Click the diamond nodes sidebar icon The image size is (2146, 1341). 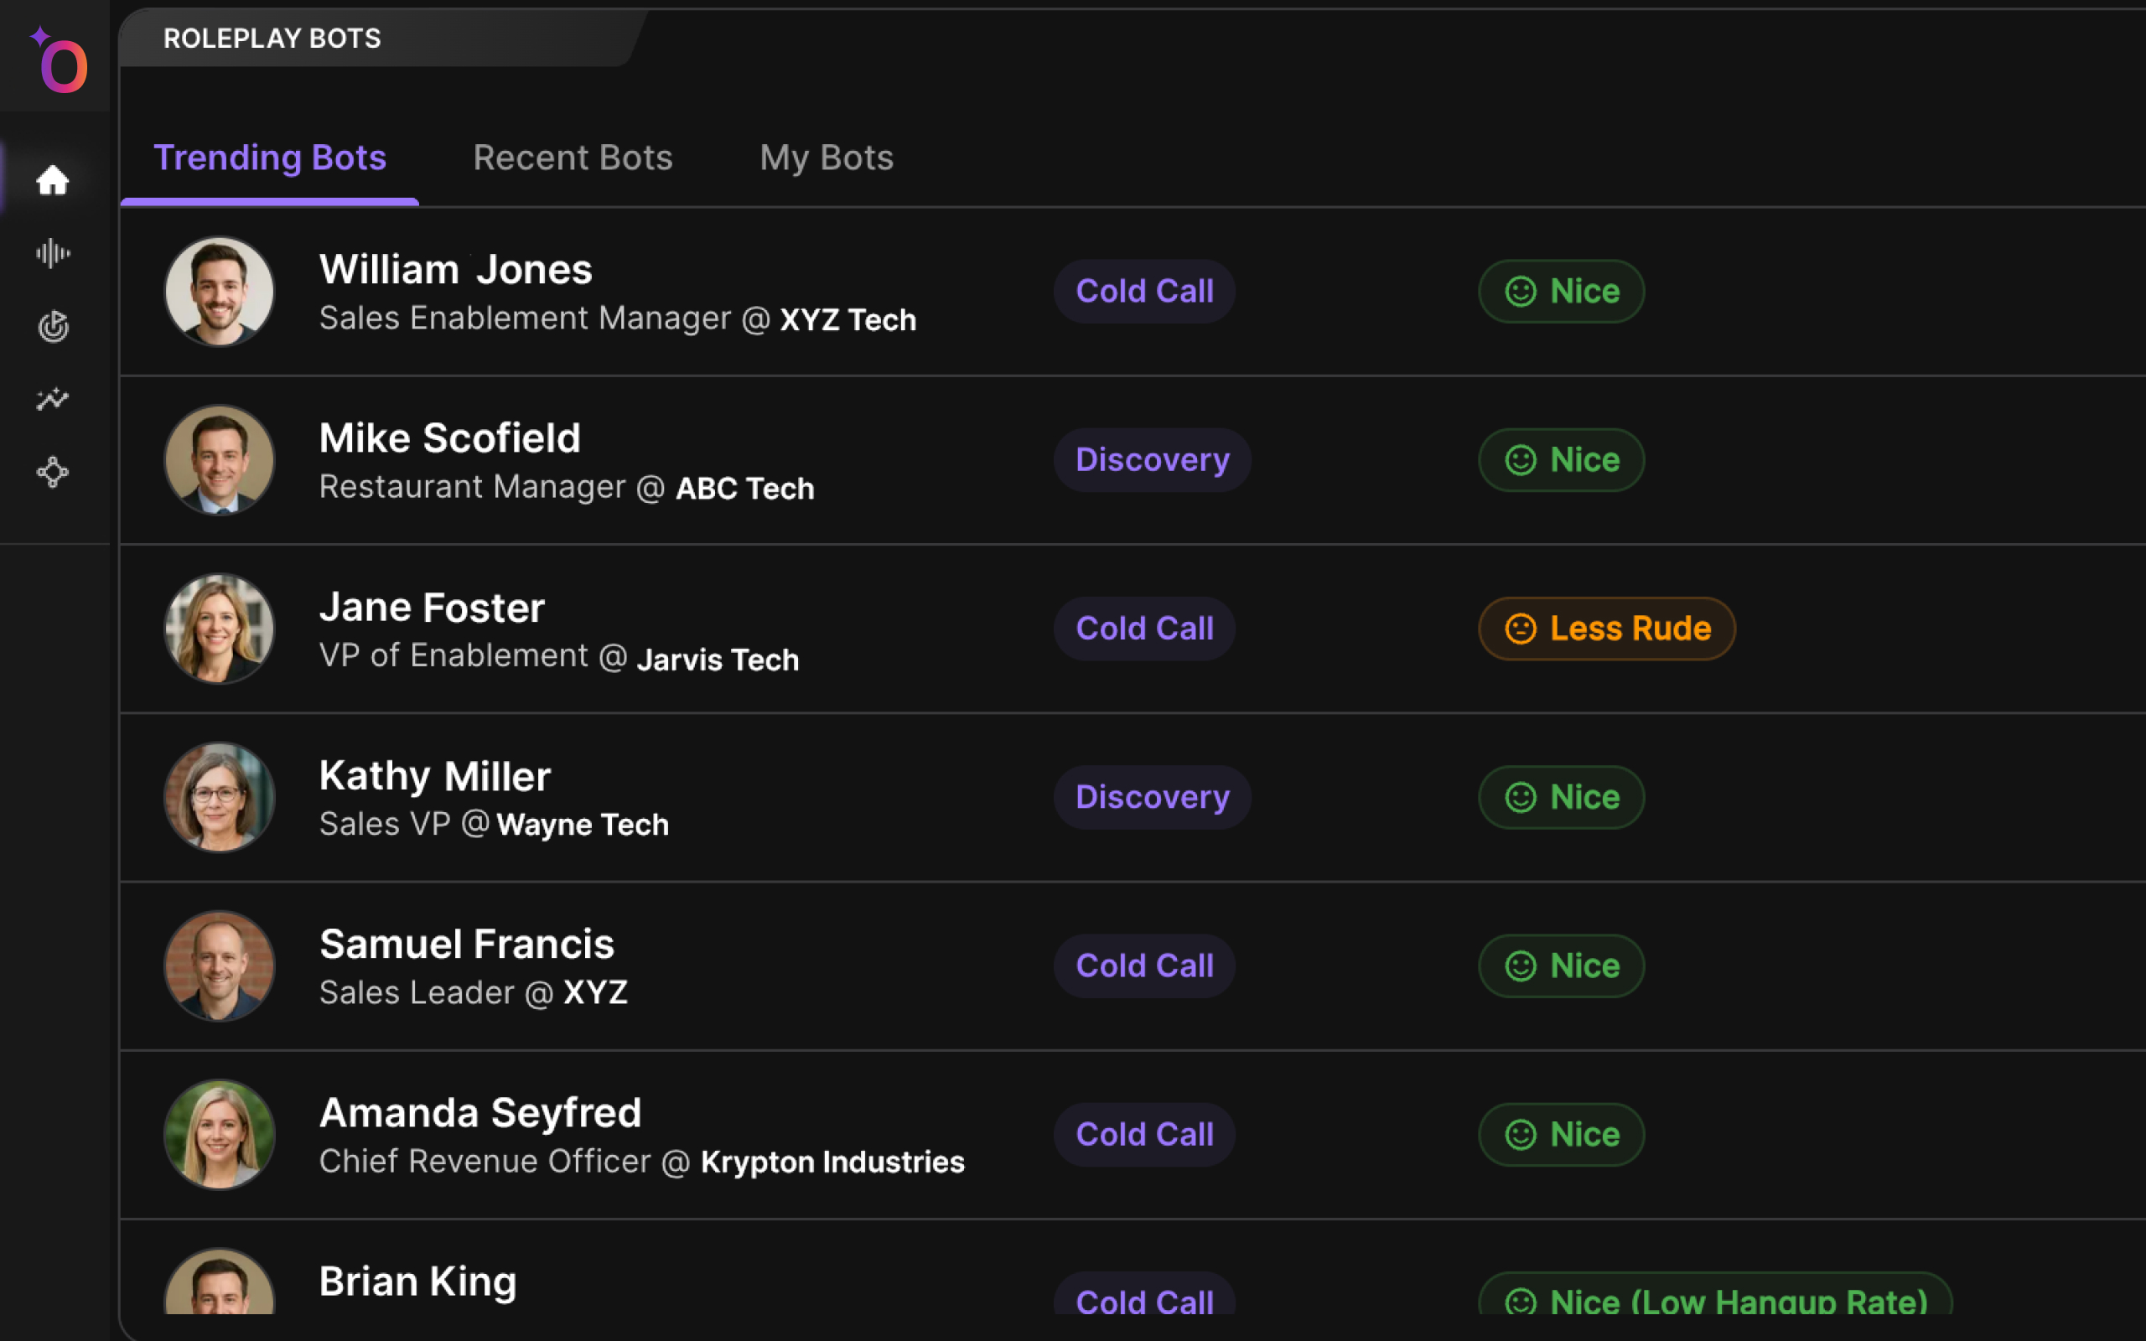point(52,472)
